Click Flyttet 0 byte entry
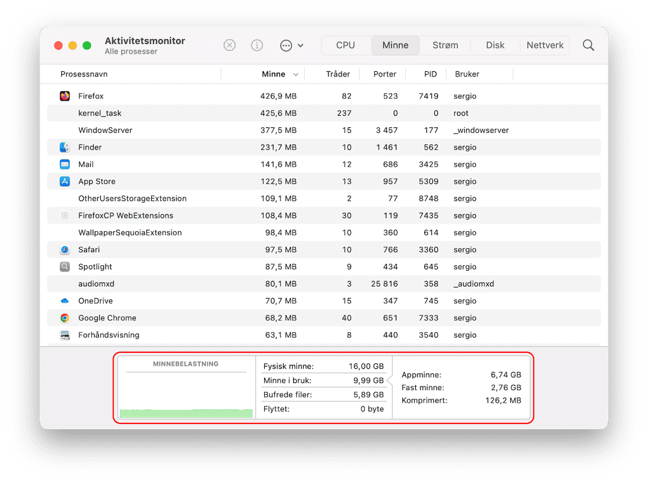The width and height of the screenshot is (648, 482). click(x=323, y=409)
